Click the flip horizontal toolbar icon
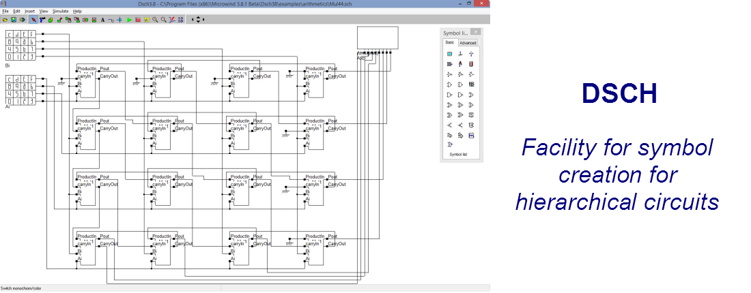Image resolution: width=751 pixels, height=293 pixels. pos(85,20)
